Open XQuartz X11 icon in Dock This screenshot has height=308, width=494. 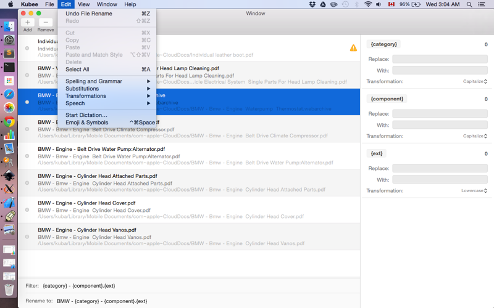[x=9, y=189]
